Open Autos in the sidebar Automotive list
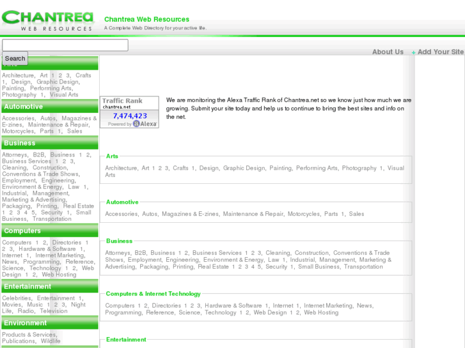Screen dimensions: 465x348 48,118
